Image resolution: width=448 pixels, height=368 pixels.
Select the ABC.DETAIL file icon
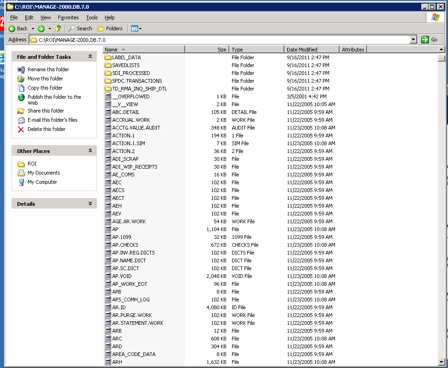coord(108,112)
